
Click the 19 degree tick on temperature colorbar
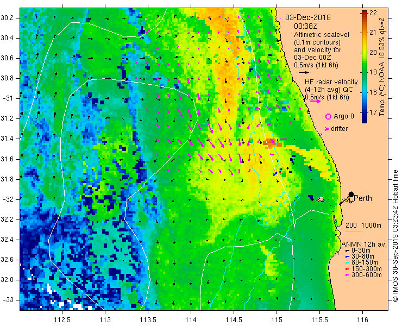[x=373, y=72]
